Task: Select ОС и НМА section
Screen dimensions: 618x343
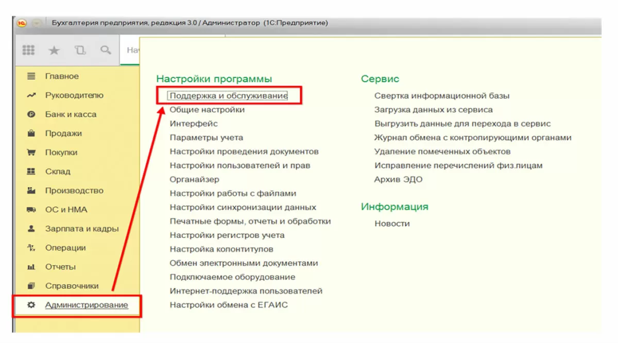Action: click(66, 210)
